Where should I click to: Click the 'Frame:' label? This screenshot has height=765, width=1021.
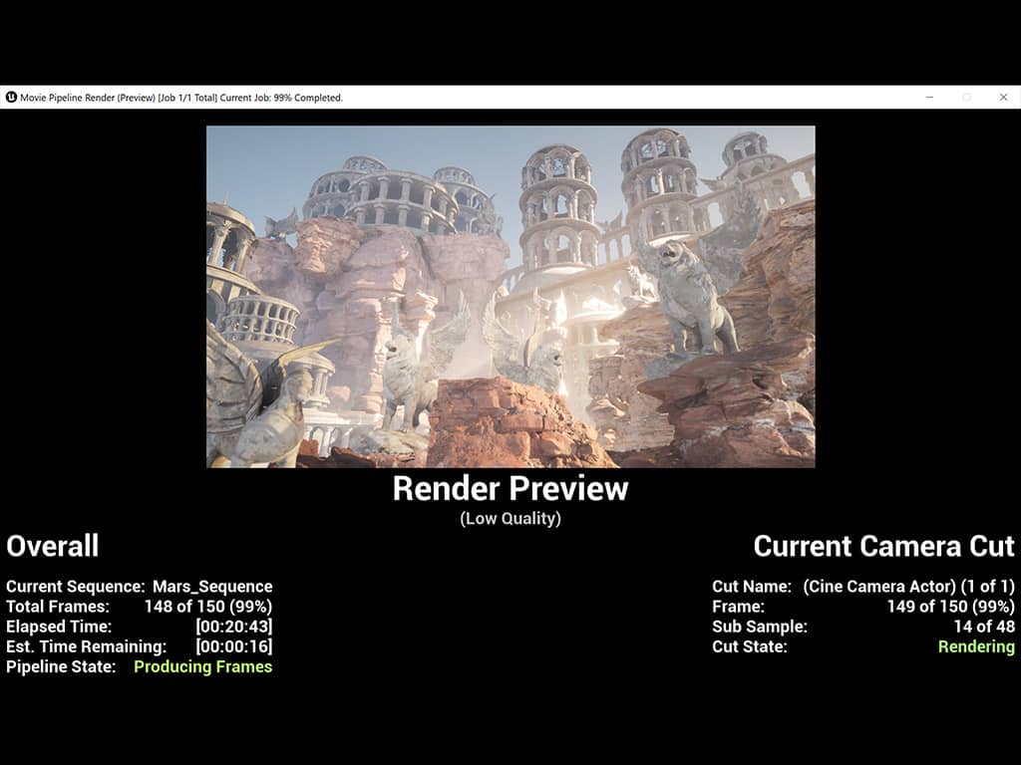(739, 607)
